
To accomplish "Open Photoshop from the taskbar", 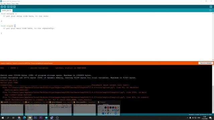I will click(x=35, y=118).
